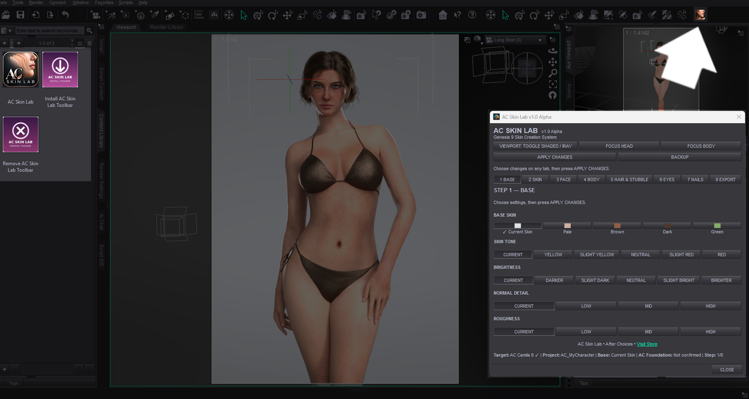
Task: Create a new camera from the toolbar
Action: 95,15
